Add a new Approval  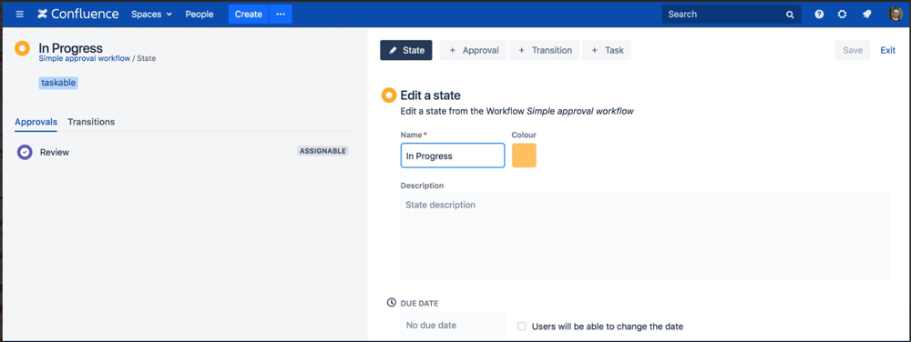click(473, 50)
